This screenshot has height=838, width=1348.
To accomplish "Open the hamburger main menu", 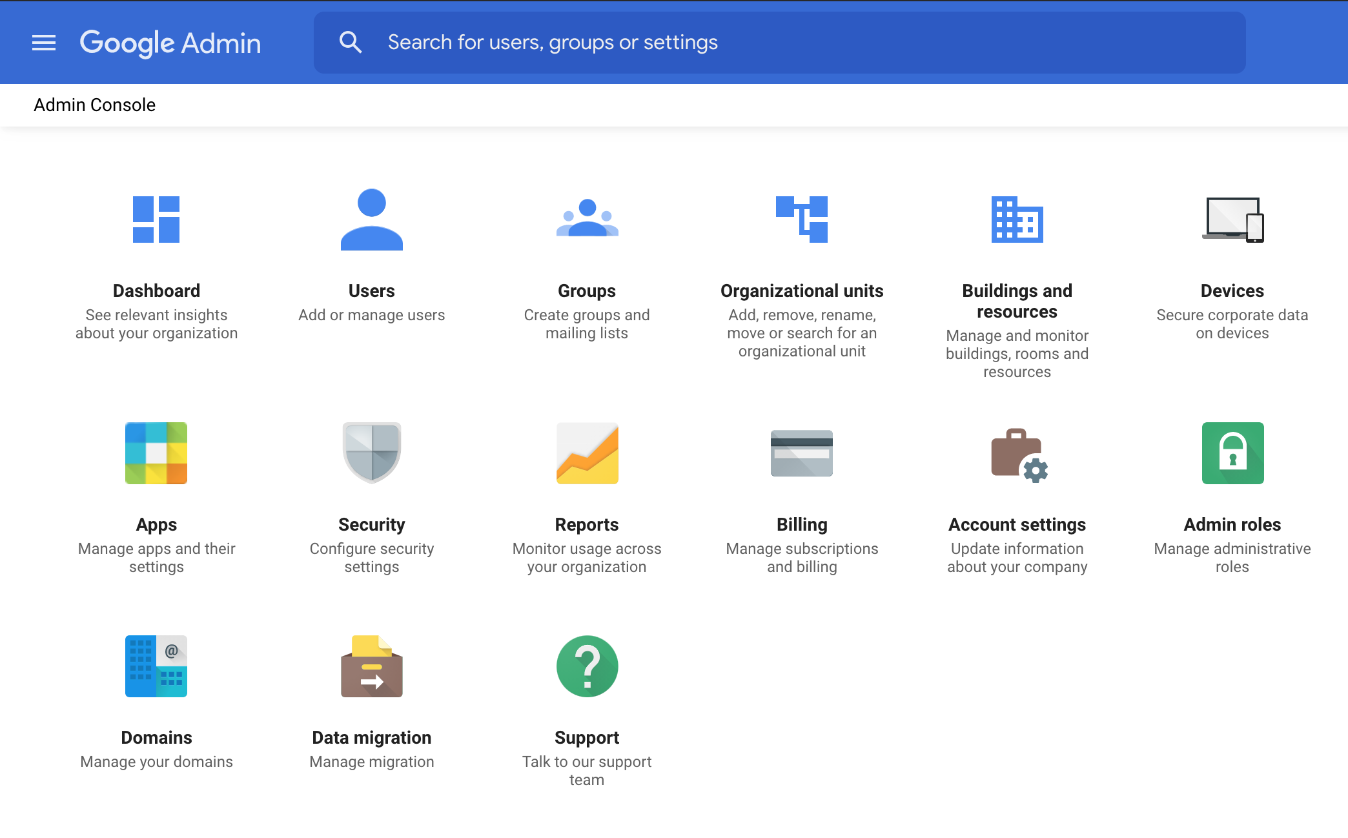I will (44, 43).
